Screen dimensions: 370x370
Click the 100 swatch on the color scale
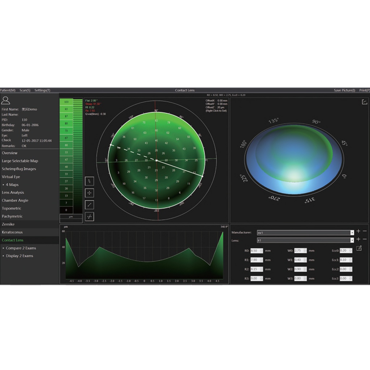click(x=66, y=102)
